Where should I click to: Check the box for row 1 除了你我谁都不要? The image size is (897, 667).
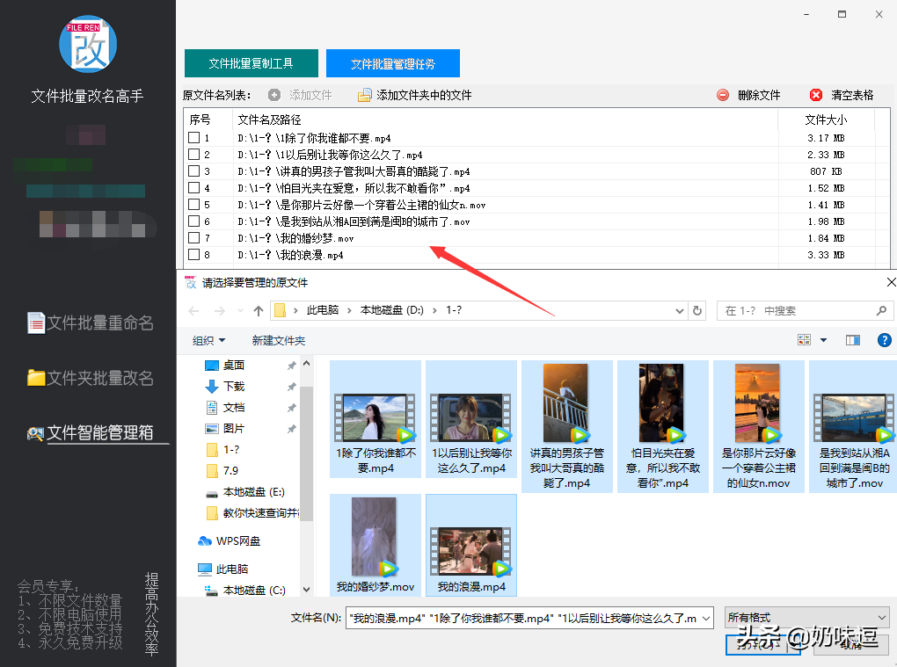click(194, 138)
